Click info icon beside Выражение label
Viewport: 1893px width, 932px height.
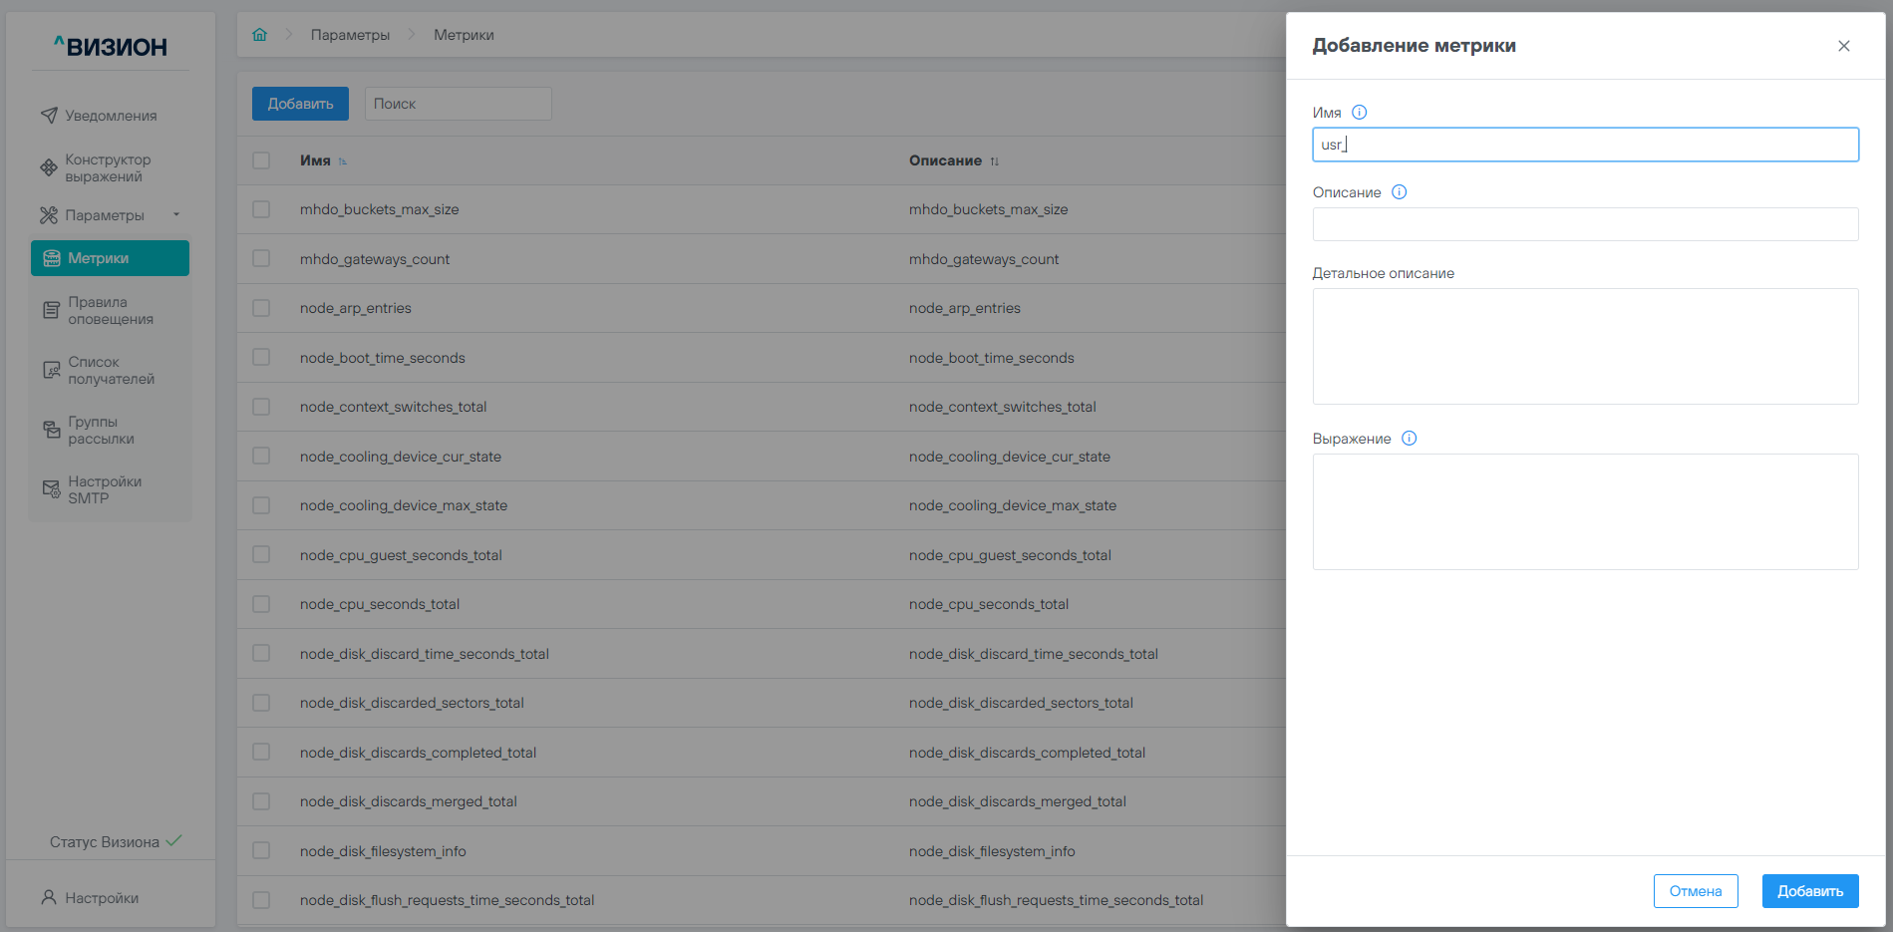[x=1409, y=439]
